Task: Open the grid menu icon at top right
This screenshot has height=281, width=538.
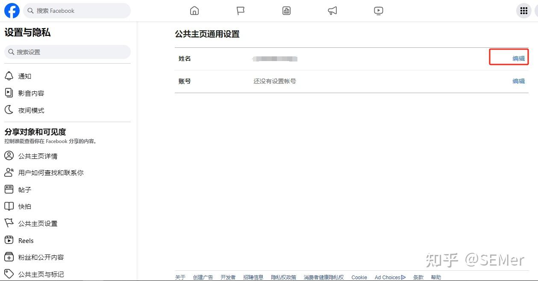Action: click(523, 11)
